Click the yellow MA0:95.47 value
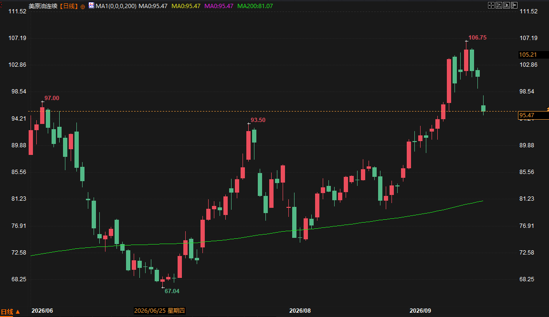 pyautogui.click(x=186, y=6)
